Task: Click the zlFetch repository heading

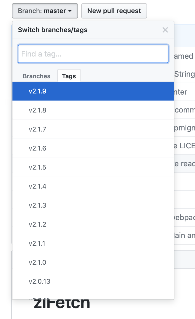Action: coord(62,302)
